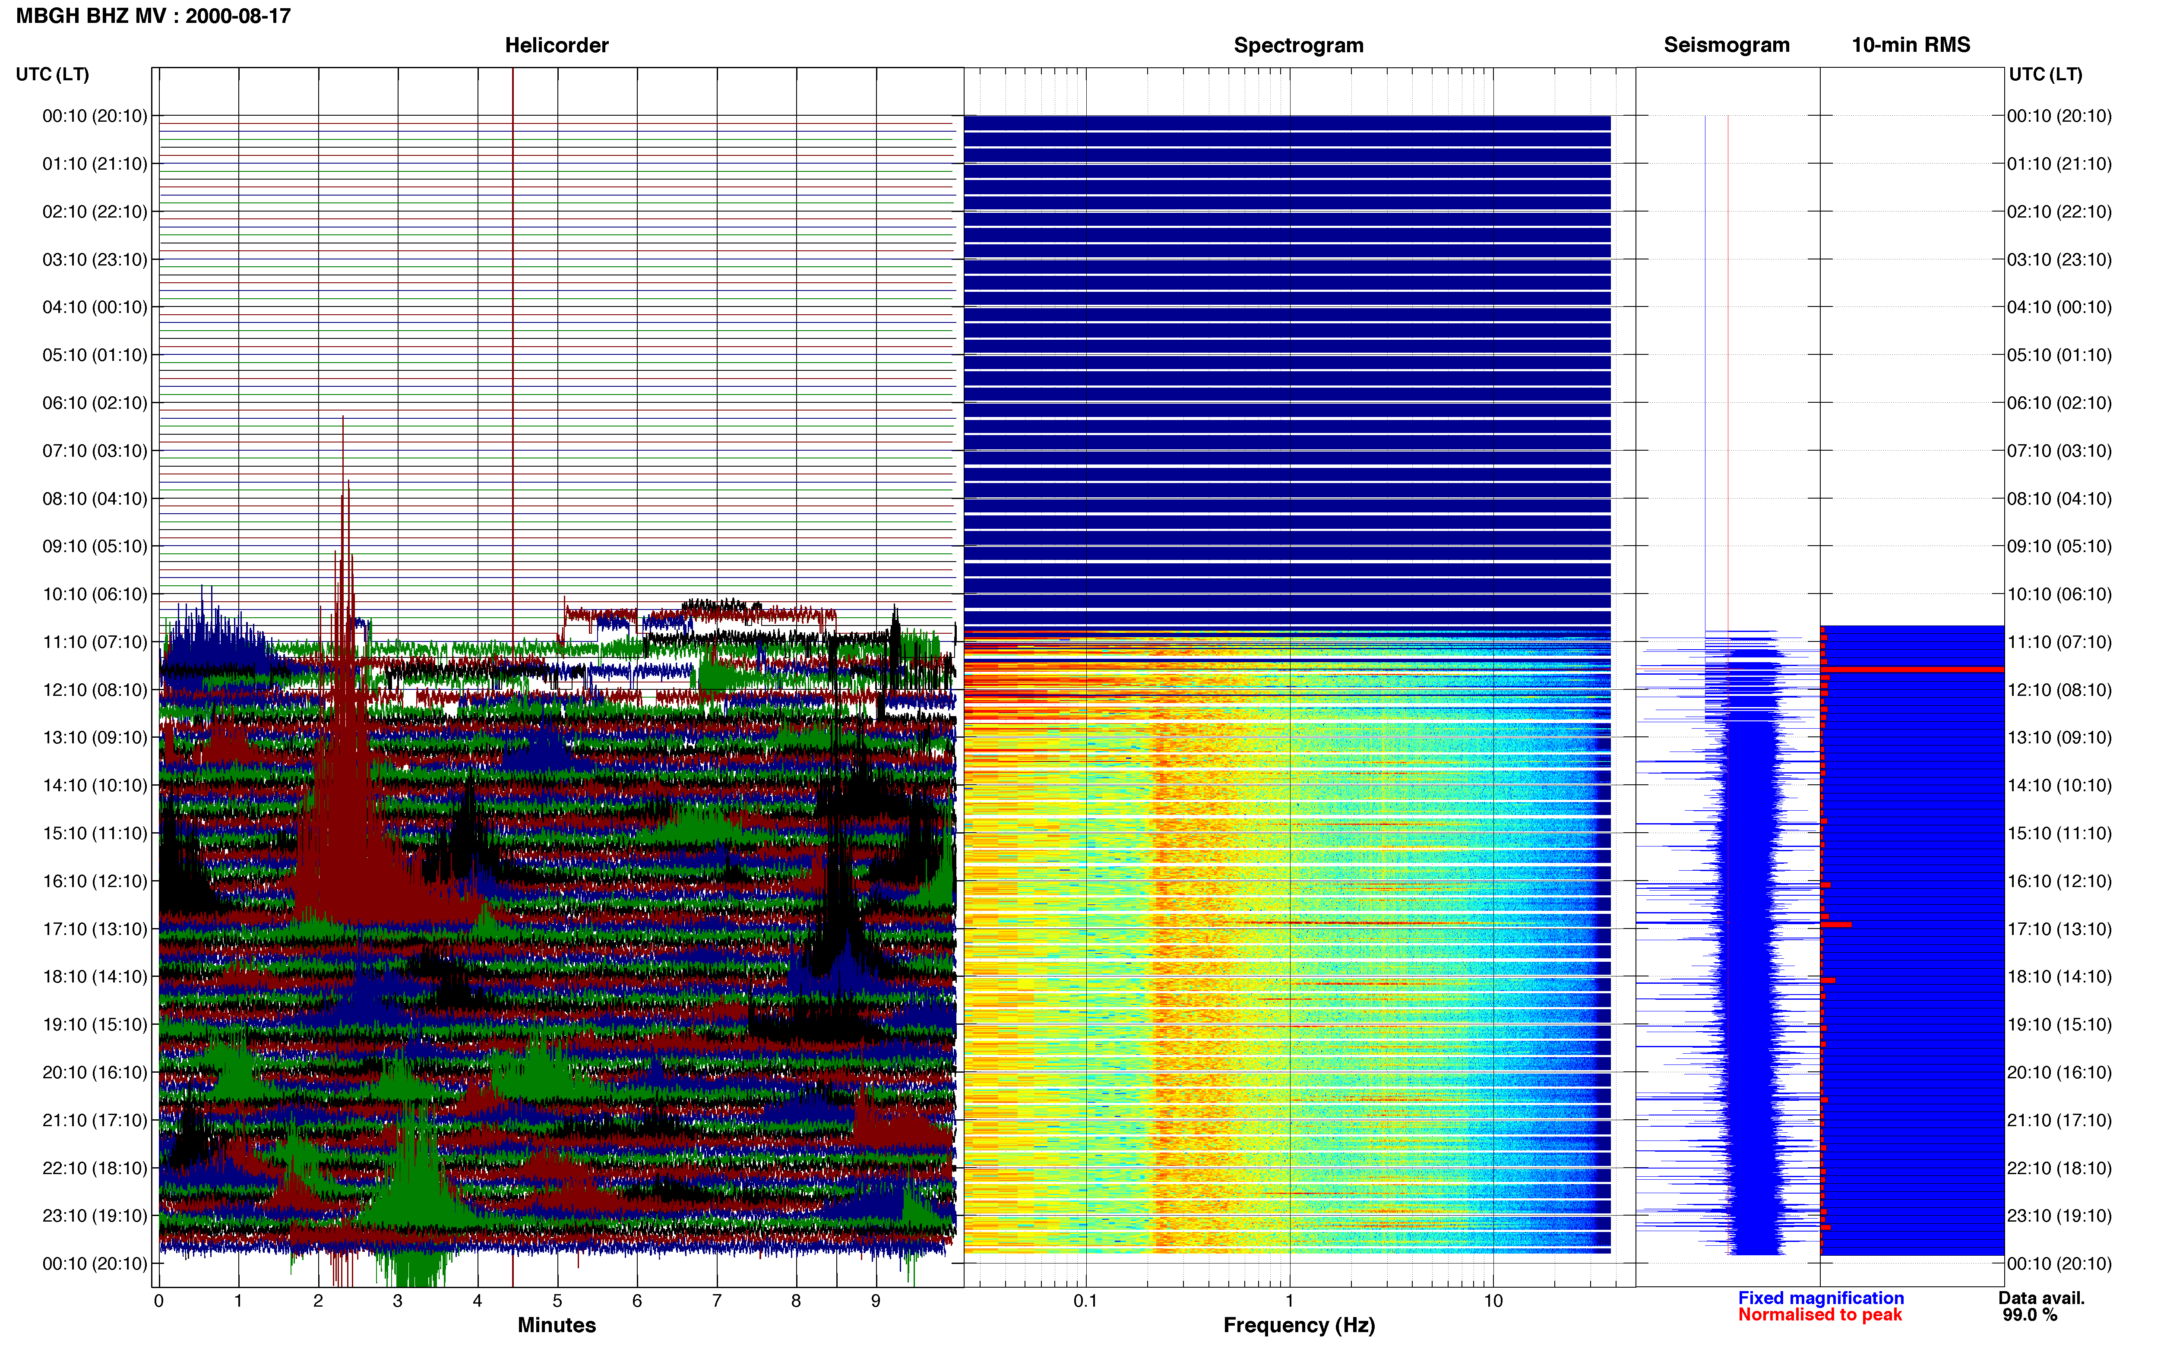2167x1355 pixels.
Task: Click the 'Normalised to peak' legend text
Action: [1819, 1315]
